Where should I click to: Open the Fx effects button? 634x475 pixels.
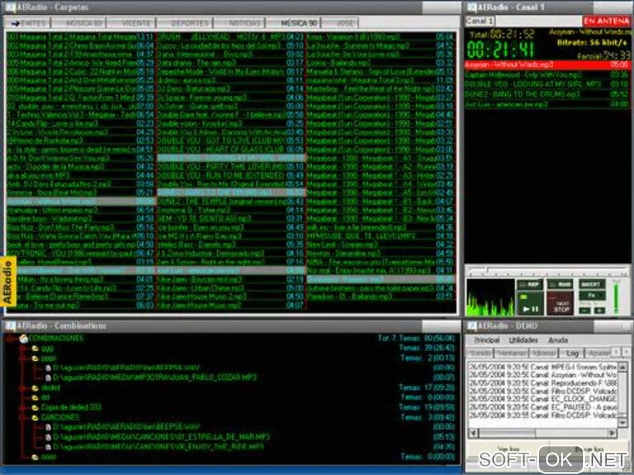pos(592,296)
